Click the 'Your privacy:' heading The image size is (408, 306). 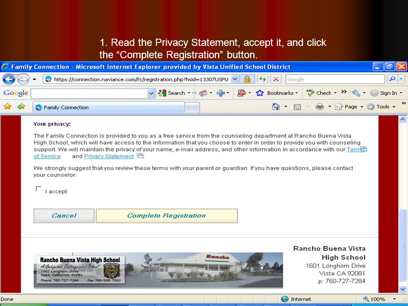point(52,124)
